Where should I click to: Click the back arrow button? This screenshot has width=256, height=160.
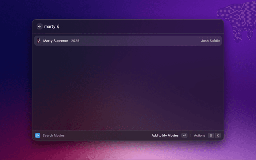click(39, 26)
